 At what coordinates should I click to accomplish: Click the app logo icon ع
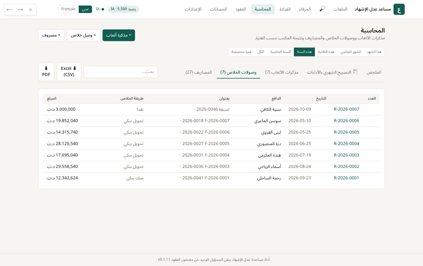(x=399, y=9)
